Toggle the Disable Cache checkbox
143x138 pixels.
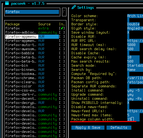click(128, 53)
